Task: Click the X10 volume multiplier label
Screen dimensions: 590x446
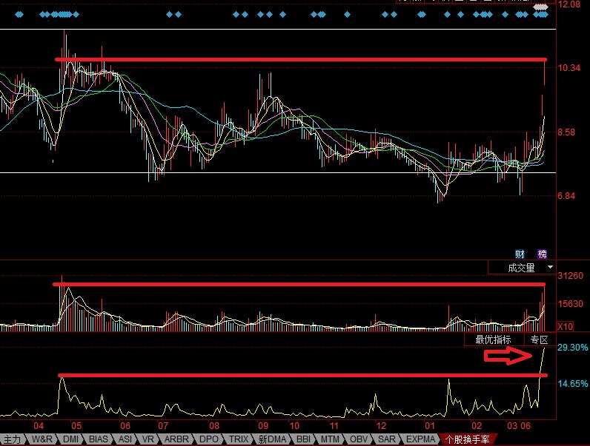Action: click(565, 327)
